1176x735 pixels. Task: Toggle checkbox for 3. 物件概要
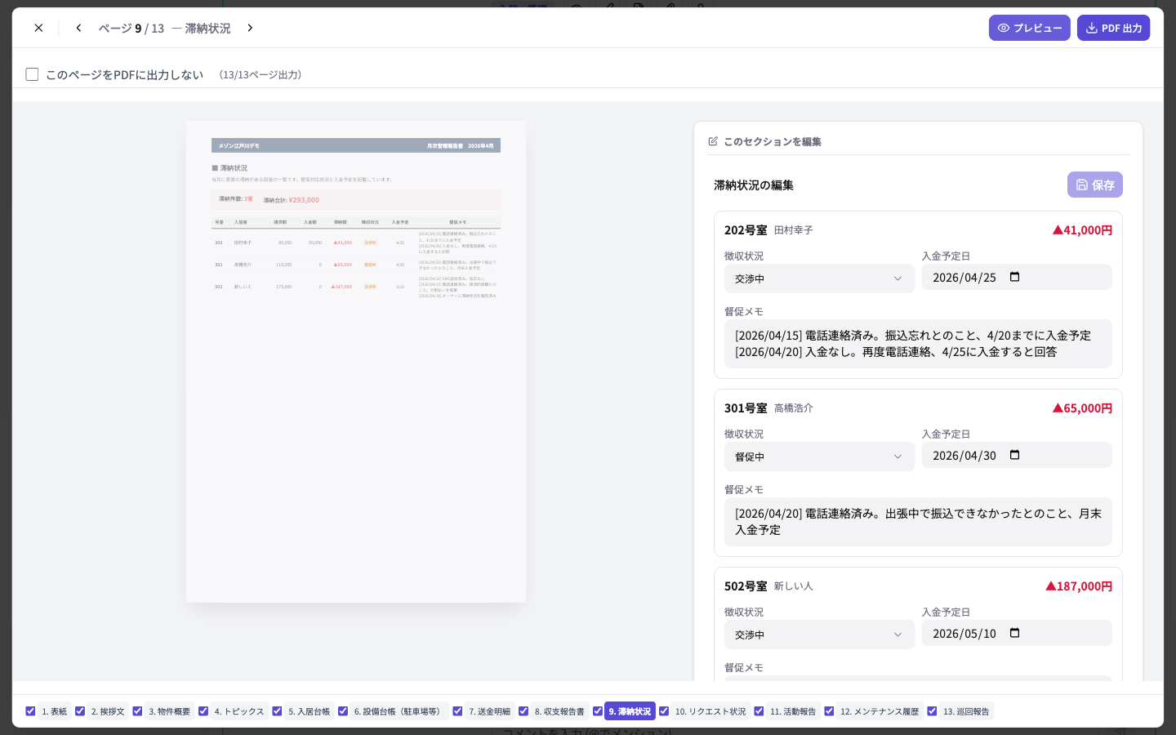pyautogui.click(x=137, y=711)
